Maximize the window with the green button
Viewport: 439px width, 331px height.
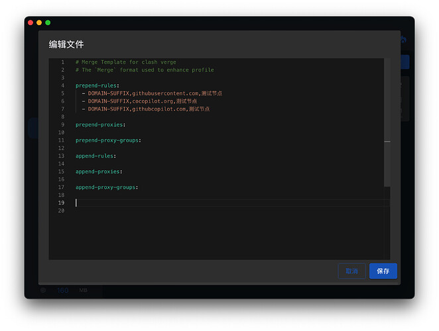(48, 23)
